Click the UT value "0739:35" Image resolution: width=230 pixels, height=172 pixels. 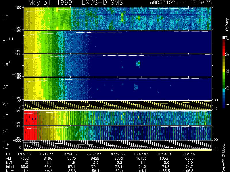118,154
